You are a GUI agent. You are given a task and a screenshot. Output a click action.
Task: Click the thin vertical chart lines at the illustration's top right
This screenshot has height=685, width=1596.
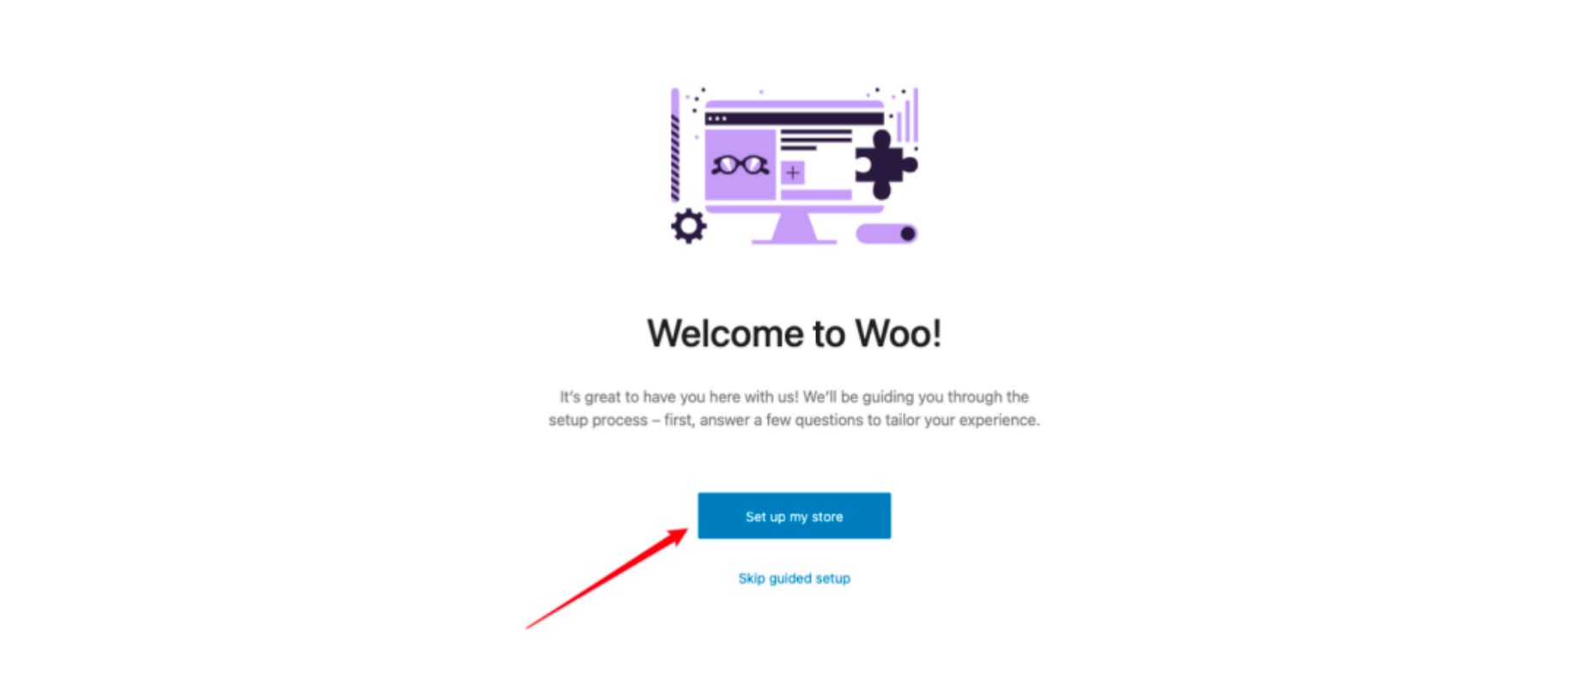coord(908,115)
